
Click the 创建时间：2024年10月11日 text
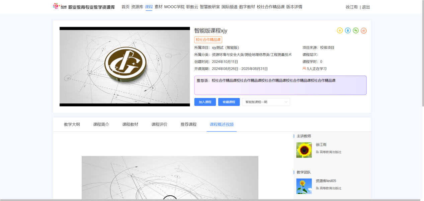[216, 62]
